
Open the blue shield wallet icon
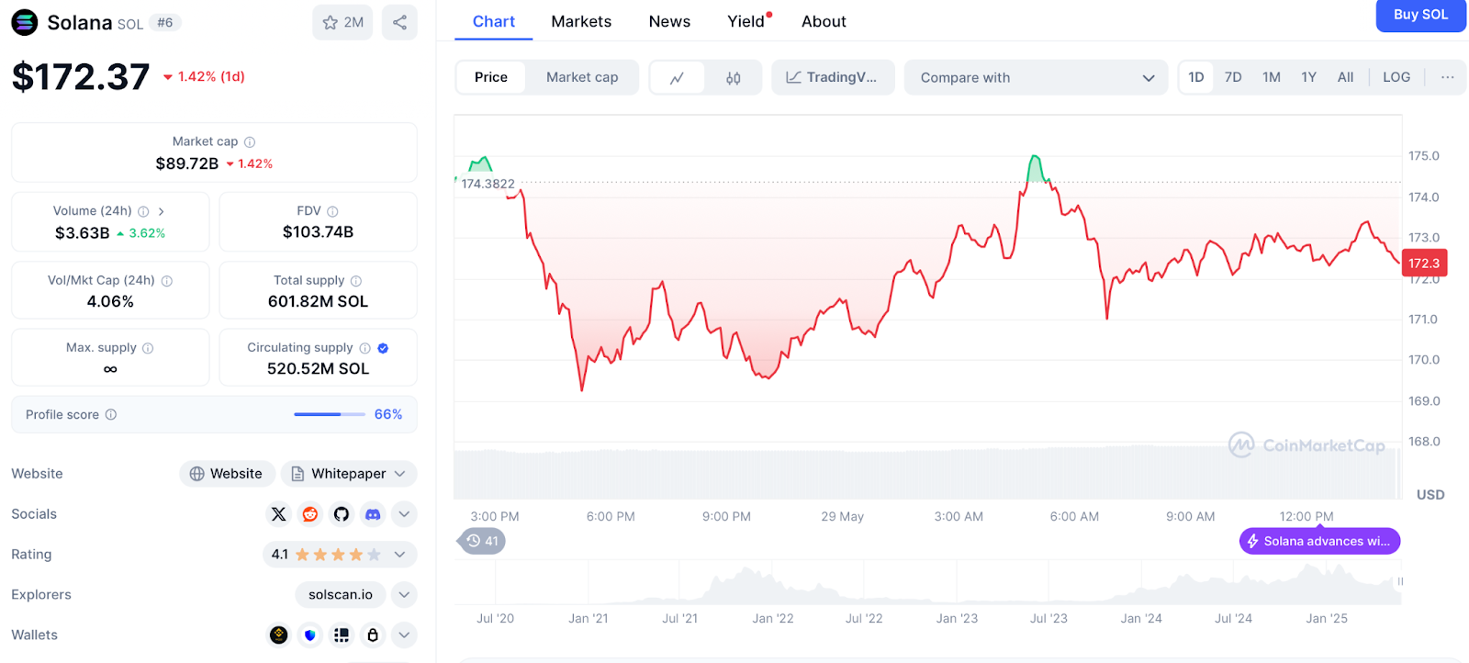point(310,635)
